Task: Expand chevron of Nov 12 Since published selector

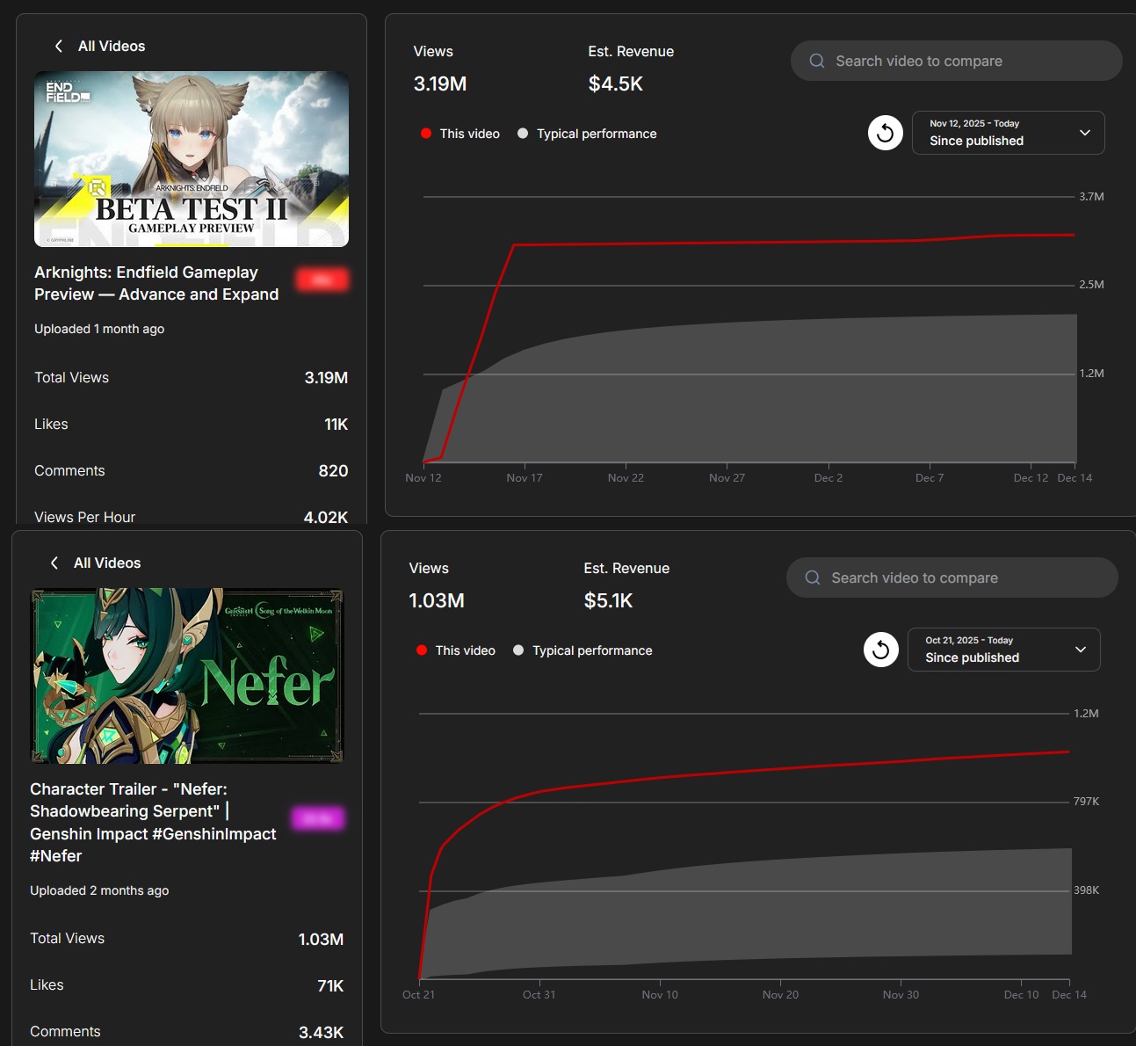Action: pos(1085,133)
